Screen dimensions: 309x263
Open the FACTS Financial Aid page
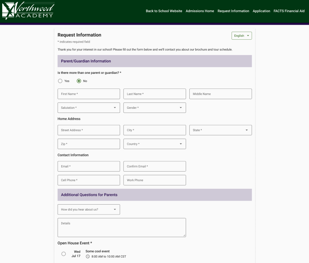289,11
